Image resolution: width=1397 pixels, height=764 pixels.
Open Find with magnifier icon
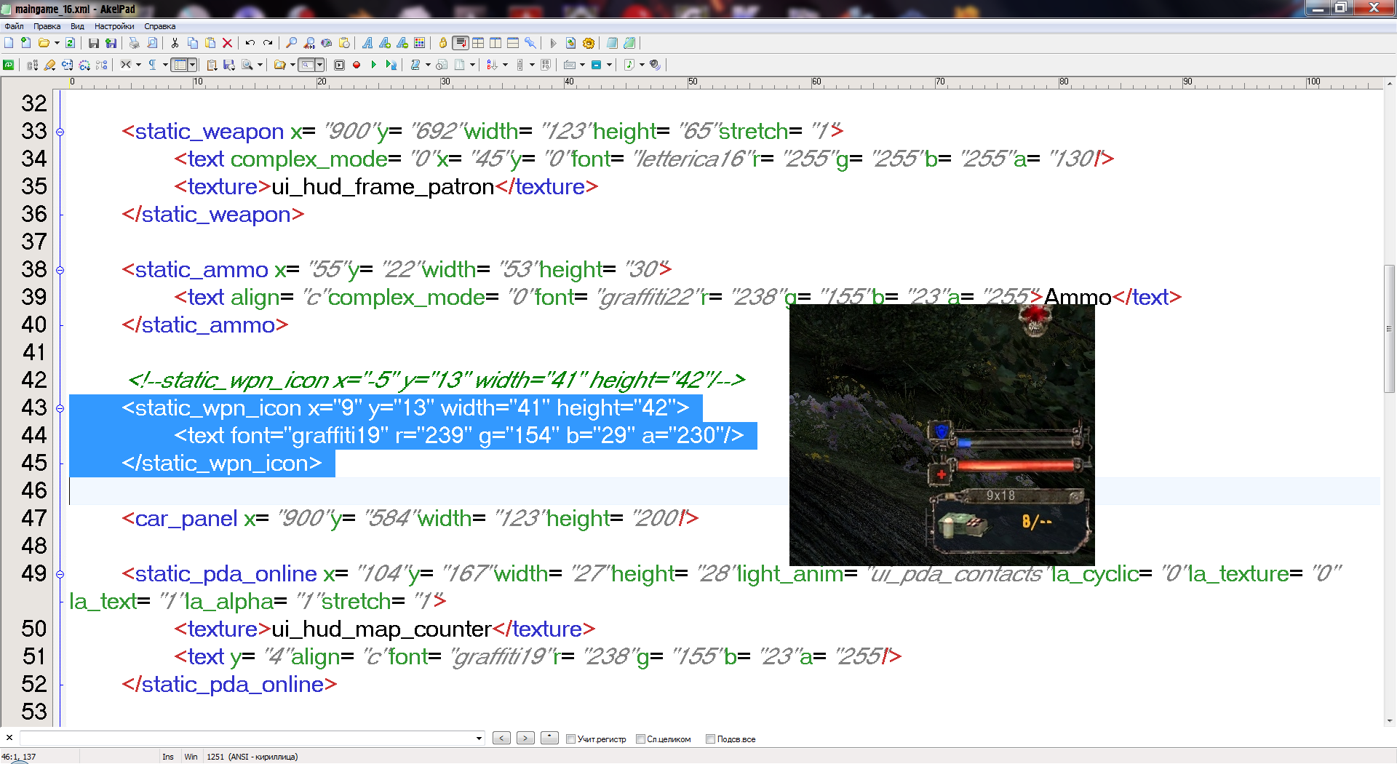291,44
